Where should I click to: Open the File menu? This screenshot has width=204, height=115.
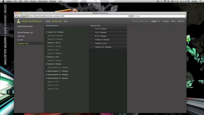coord(15,1)
